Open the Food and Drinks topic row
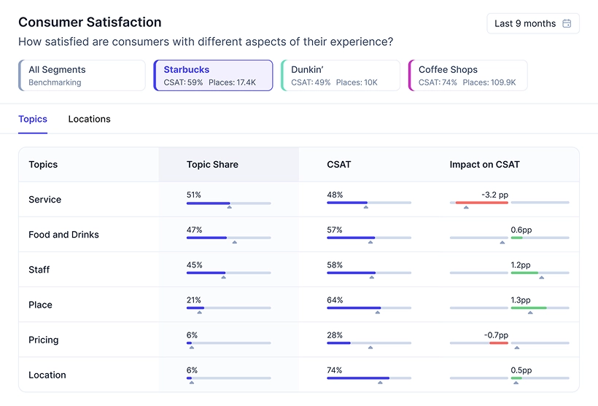The height and width of the screenshot is (406, 598). pyautogui.click(x=63, y=235)
